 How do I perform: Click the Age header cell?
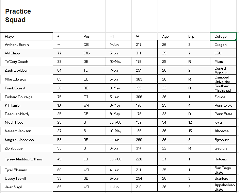[x=171, y=36]
